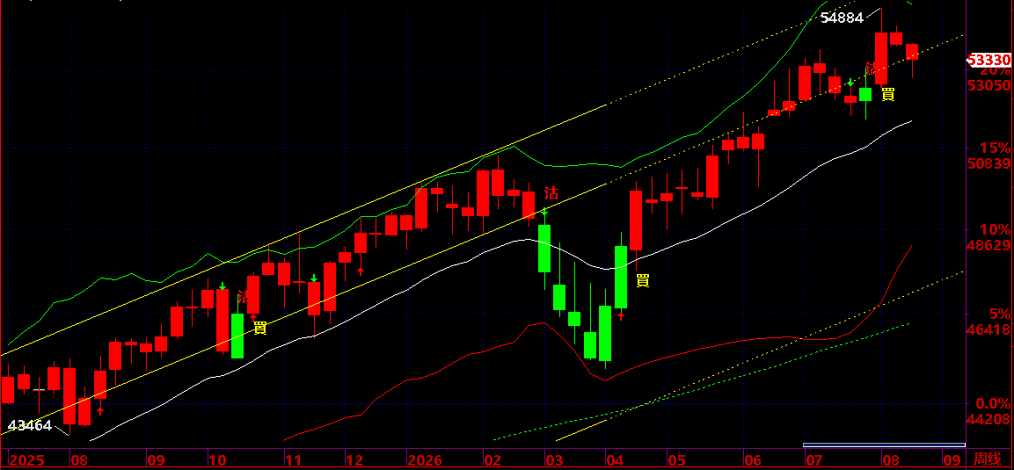Click the 53330 current price tag

point(989,60)
